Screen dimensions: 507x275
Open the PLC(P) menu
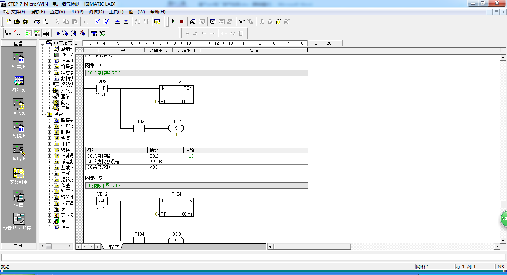tap(77, 12)
